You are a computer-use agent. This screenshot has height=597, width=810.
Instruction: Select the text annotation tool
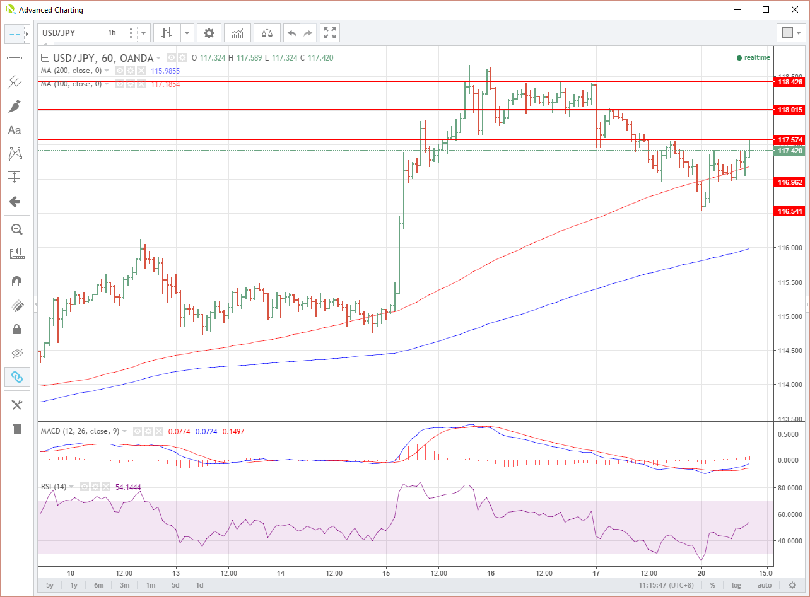15,130
